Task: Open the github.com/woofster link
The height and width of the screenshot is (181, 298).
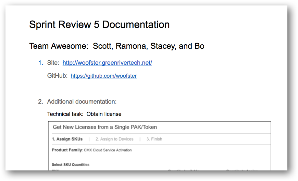Action: coord(103,76)
